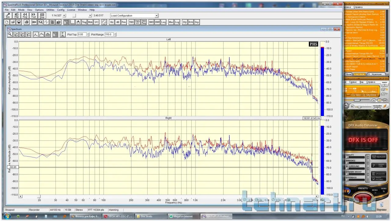Open the Utilities menu
The image size is (391, 221).
50,10
